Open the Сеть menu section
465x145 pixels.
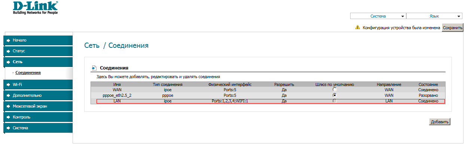pos(37,62)
